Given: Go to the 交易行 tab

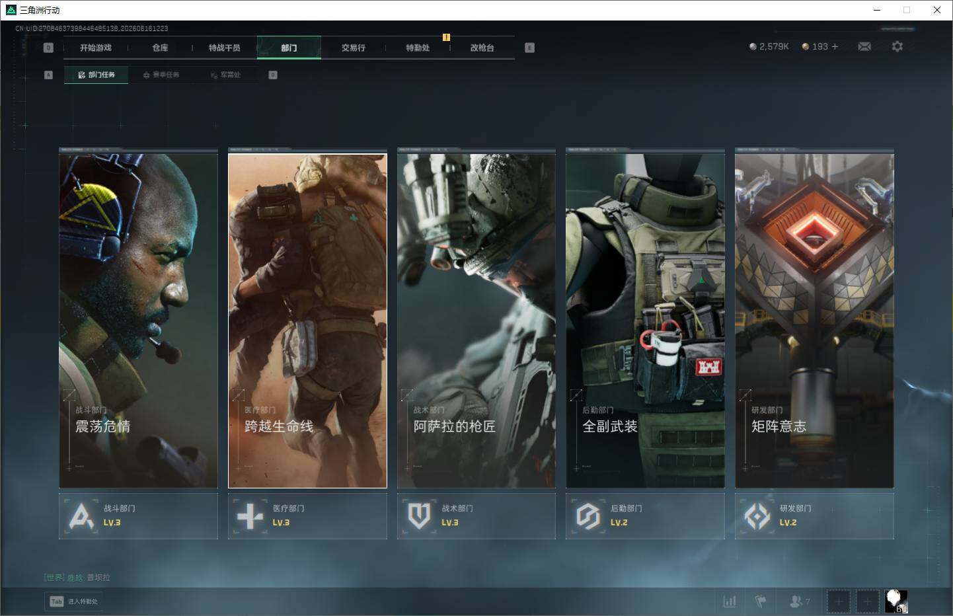Looking at the screenshot, I should click(x=354, y=48).
